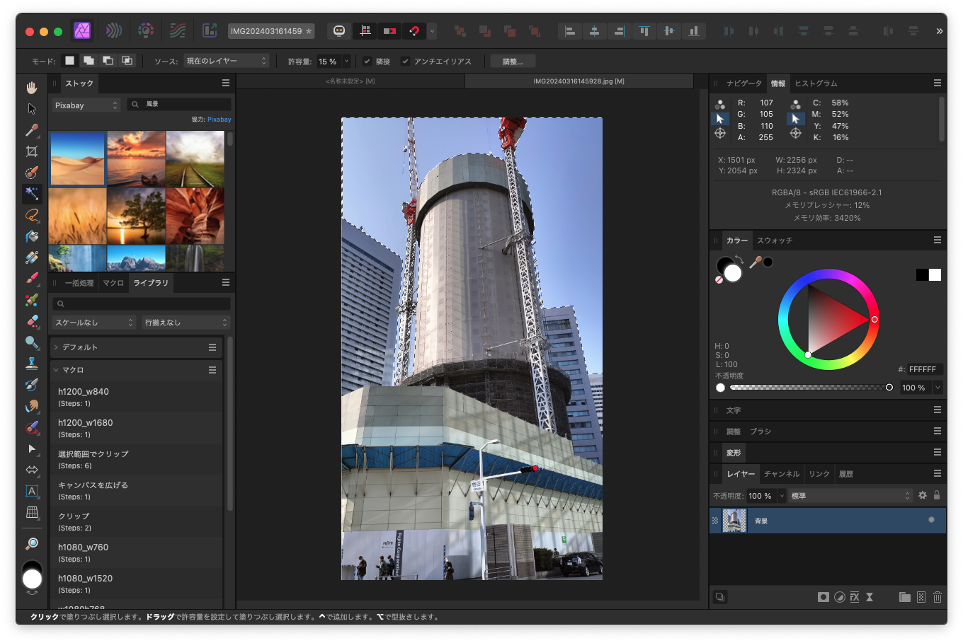The width and height of the screenshot is (963, 643).
Task: Select the Artistic Text tool
Action: [x=32, y=491]
